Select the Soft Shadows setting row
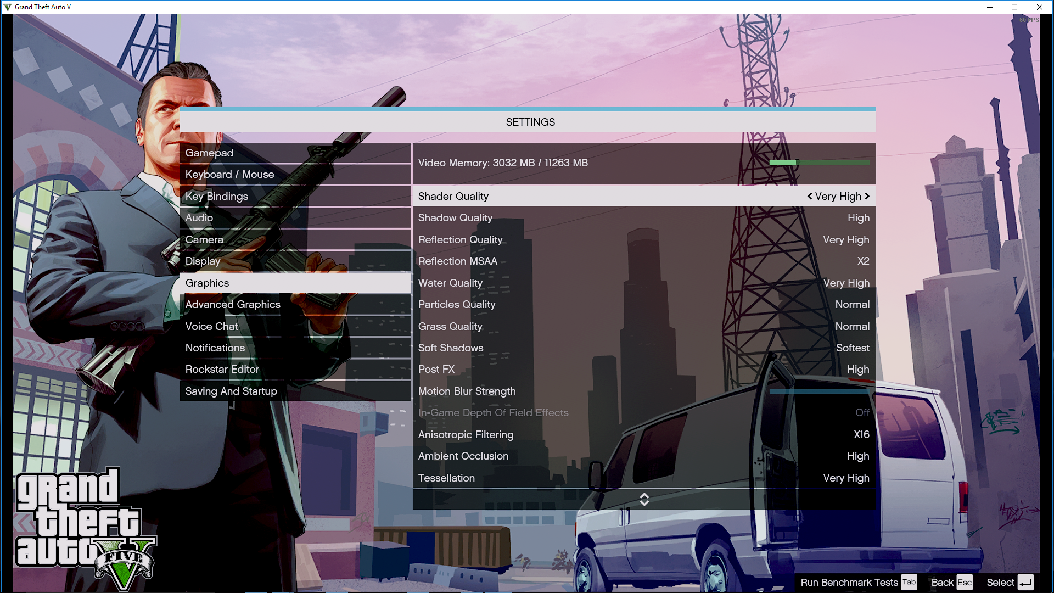The width and height of the screenshot is (1054, 593). [643, 348]
